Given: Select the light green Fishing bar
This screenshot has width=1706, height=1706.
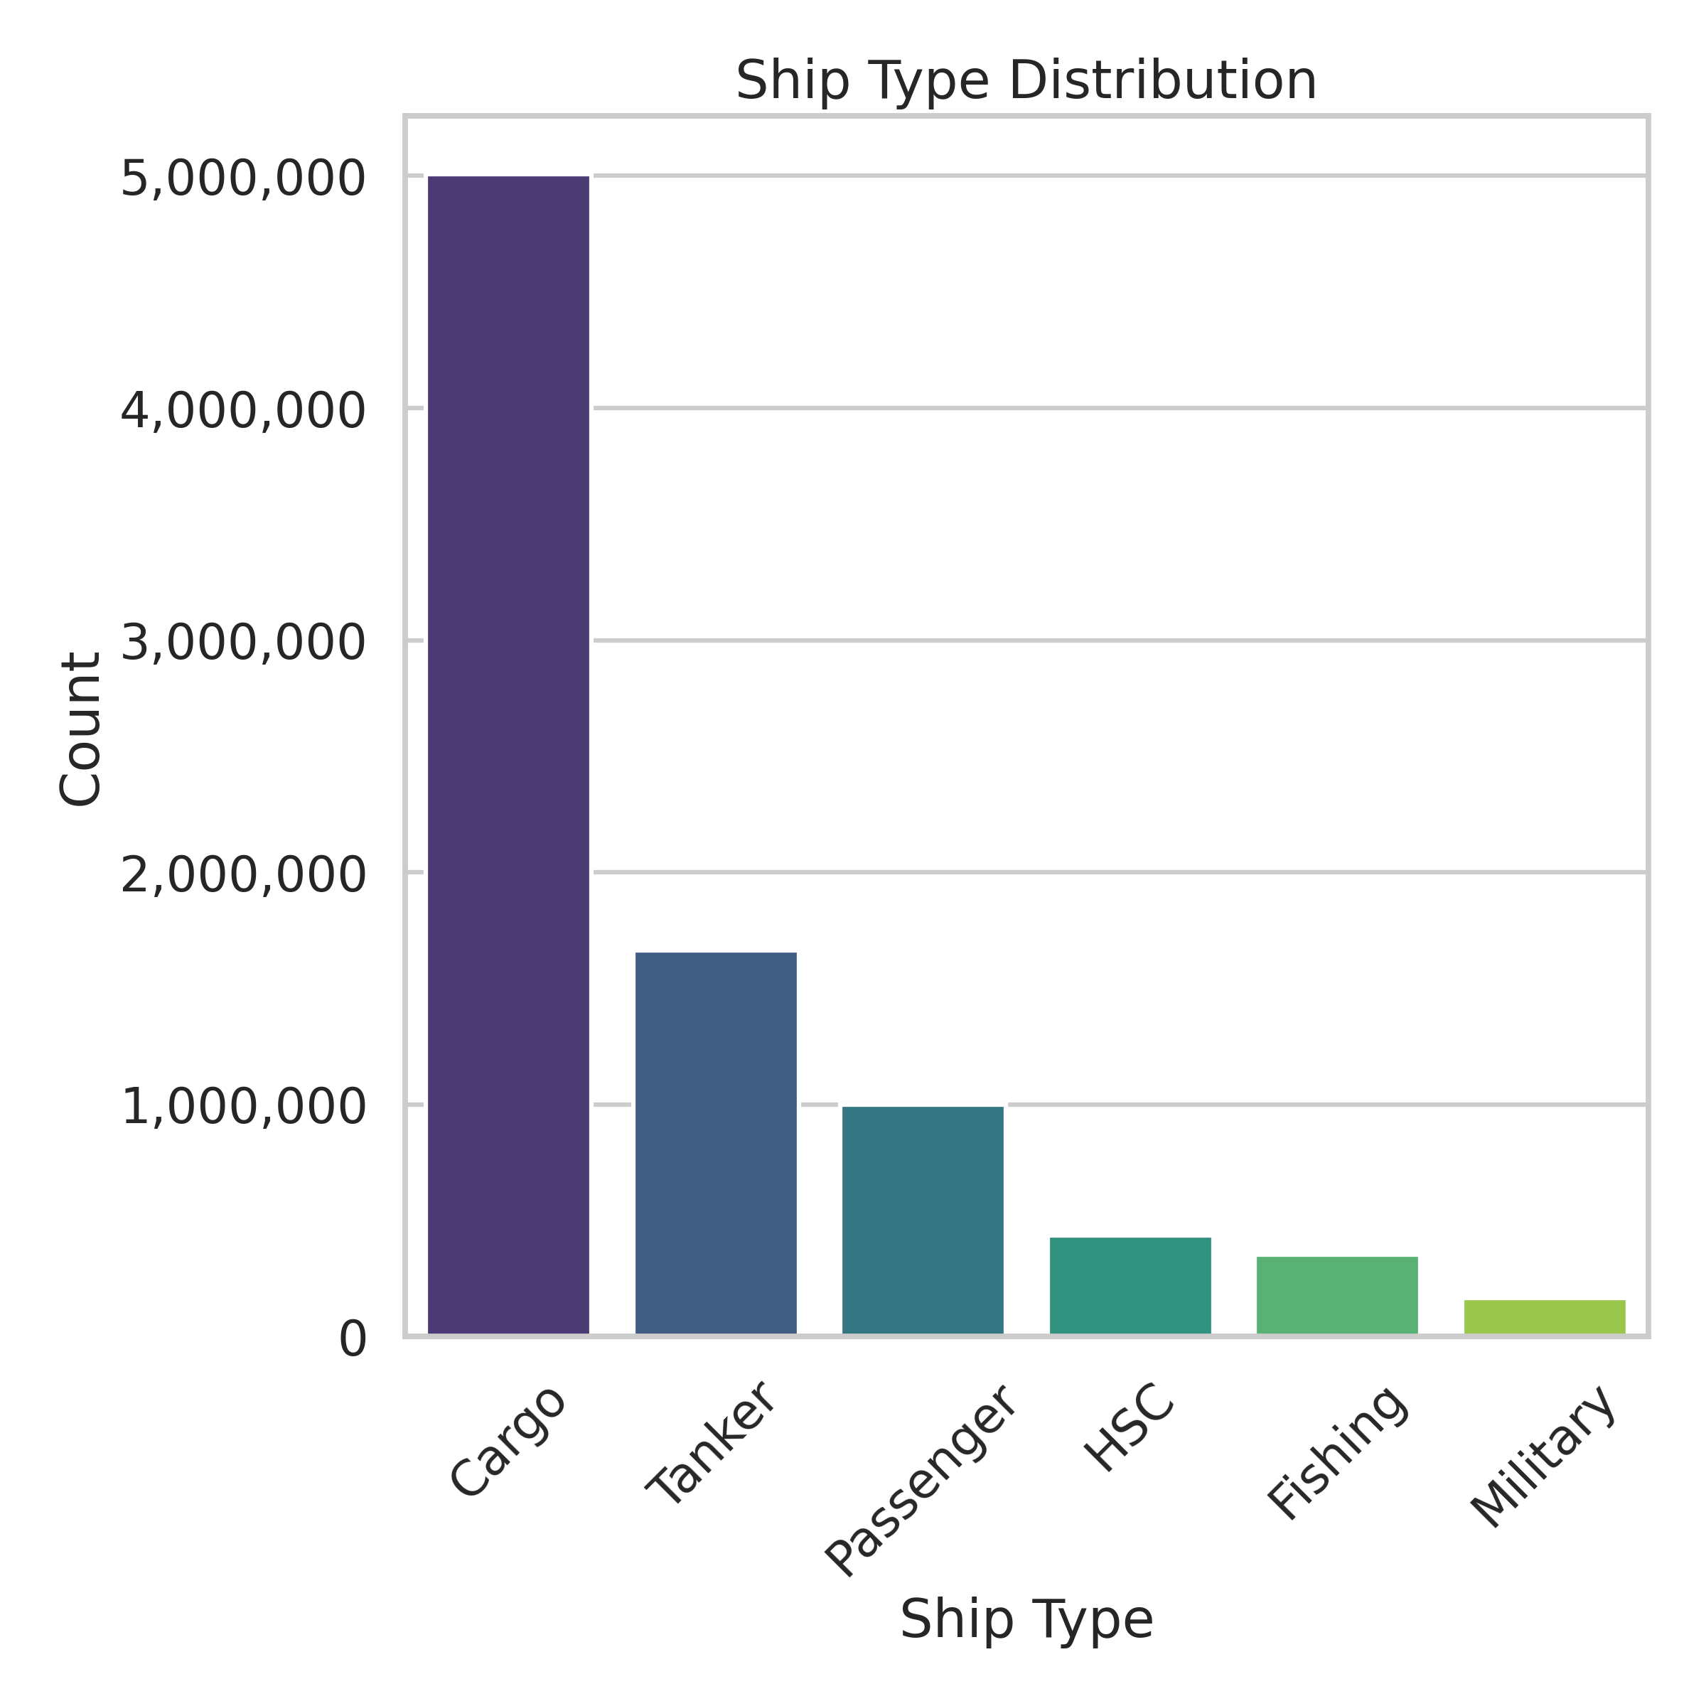Looking at the screenshot, I should coord(1337,1295).
